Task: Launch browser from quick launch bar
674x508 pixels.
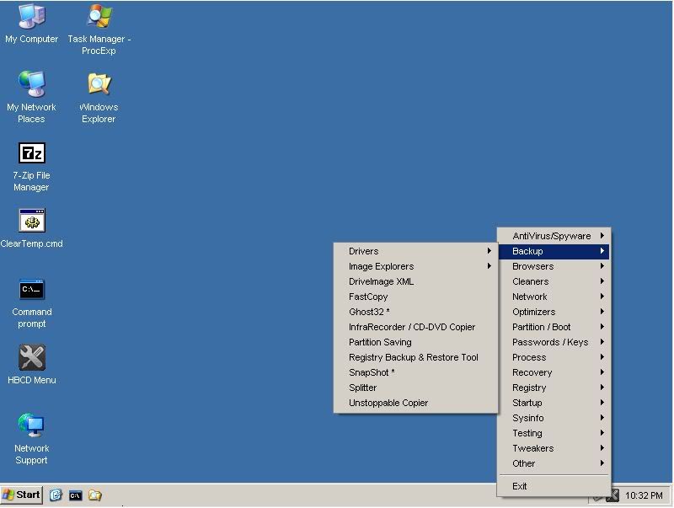Action: (56, 495)
